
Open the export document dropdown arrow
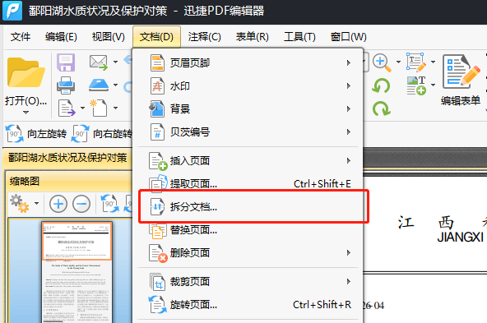click(82, 108)
